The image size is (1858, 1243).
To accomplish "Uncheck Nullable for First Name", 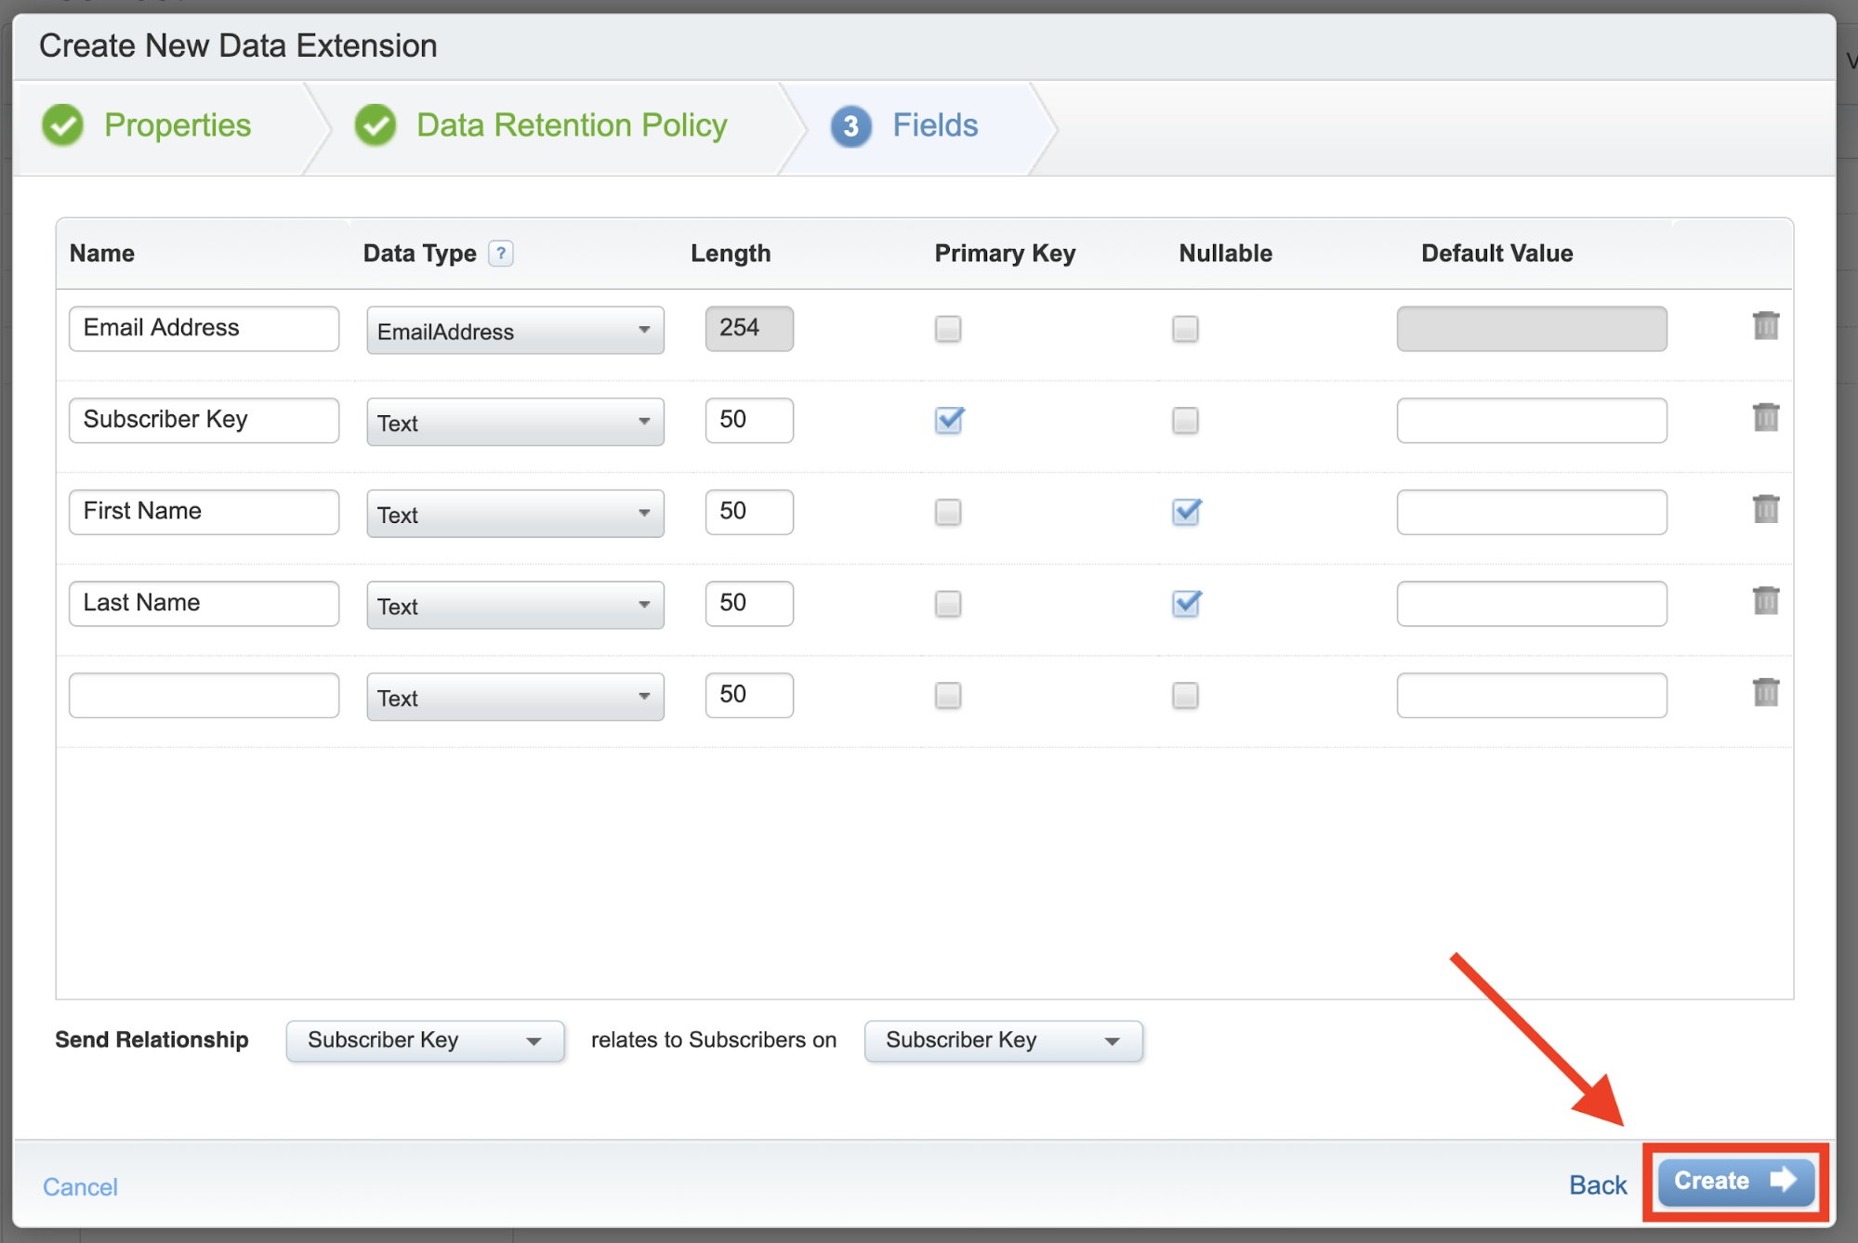I will [x=1186, y=512].
